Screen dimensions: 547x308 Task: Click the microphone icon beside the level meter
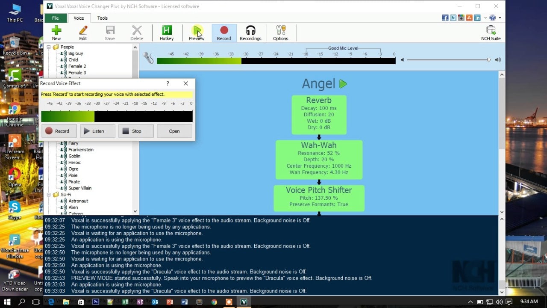tap(148, 58)
